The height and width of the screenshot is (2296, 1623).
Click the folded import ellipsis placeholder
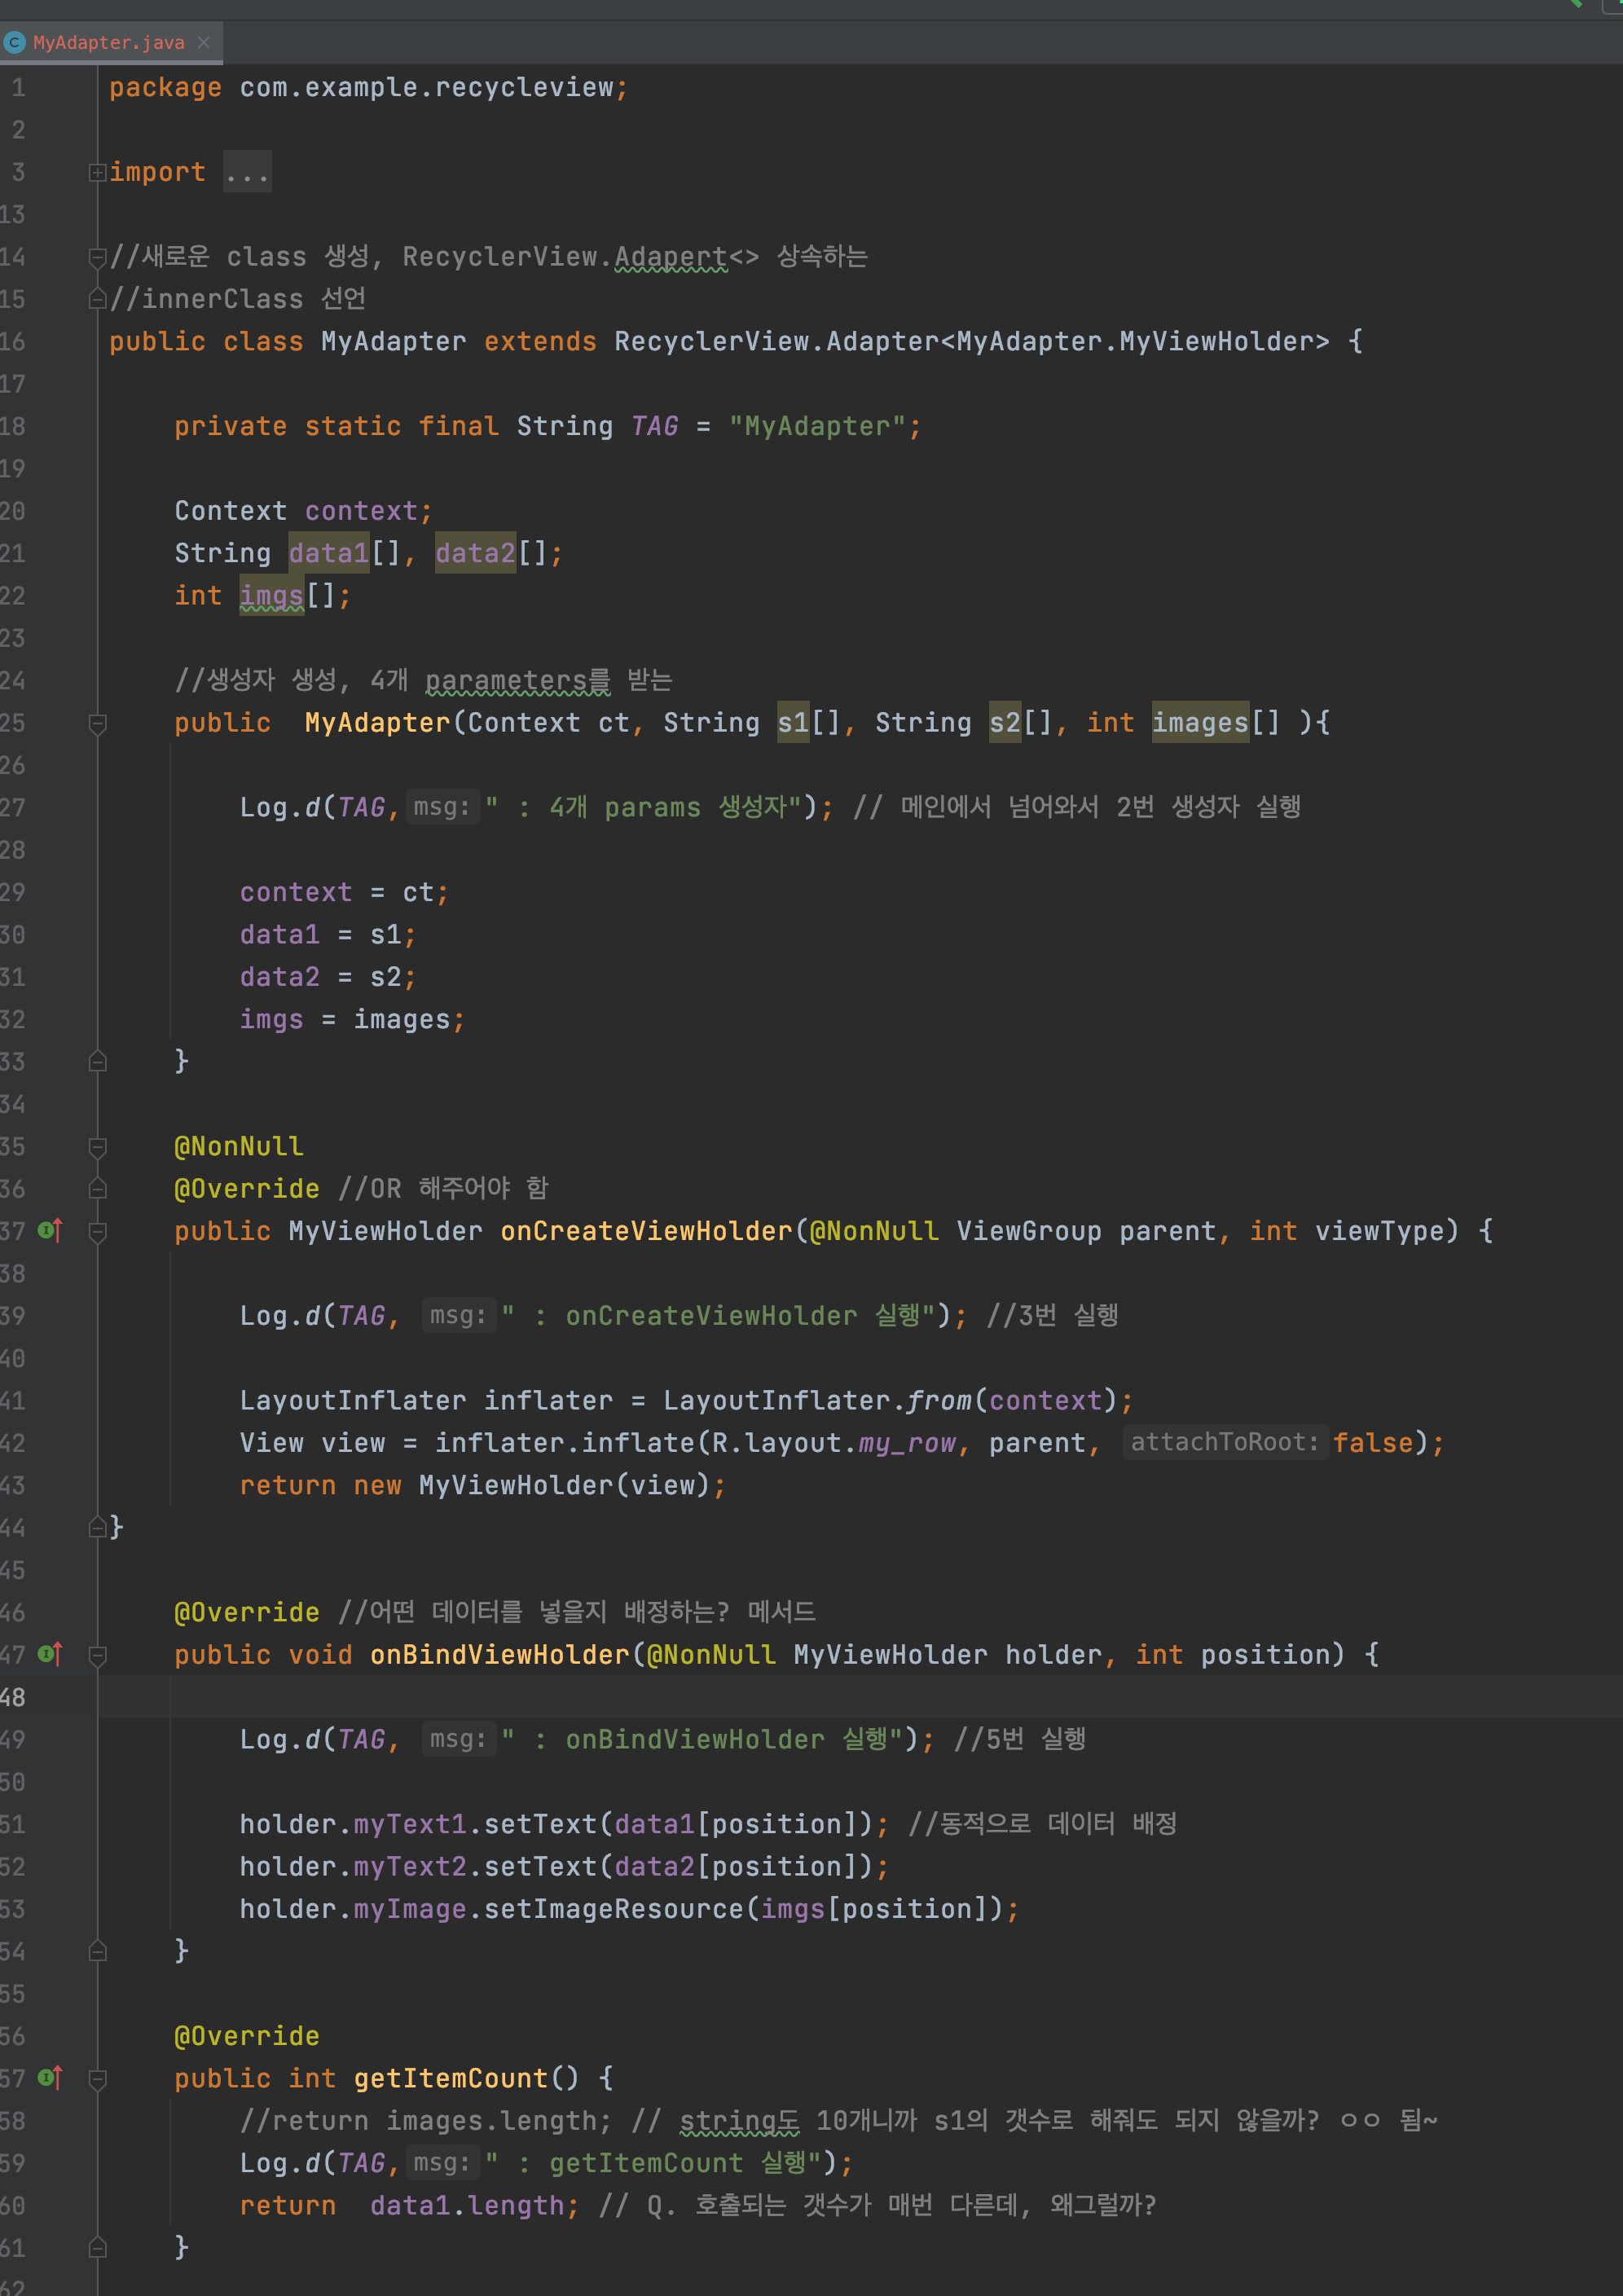point(247,172)
